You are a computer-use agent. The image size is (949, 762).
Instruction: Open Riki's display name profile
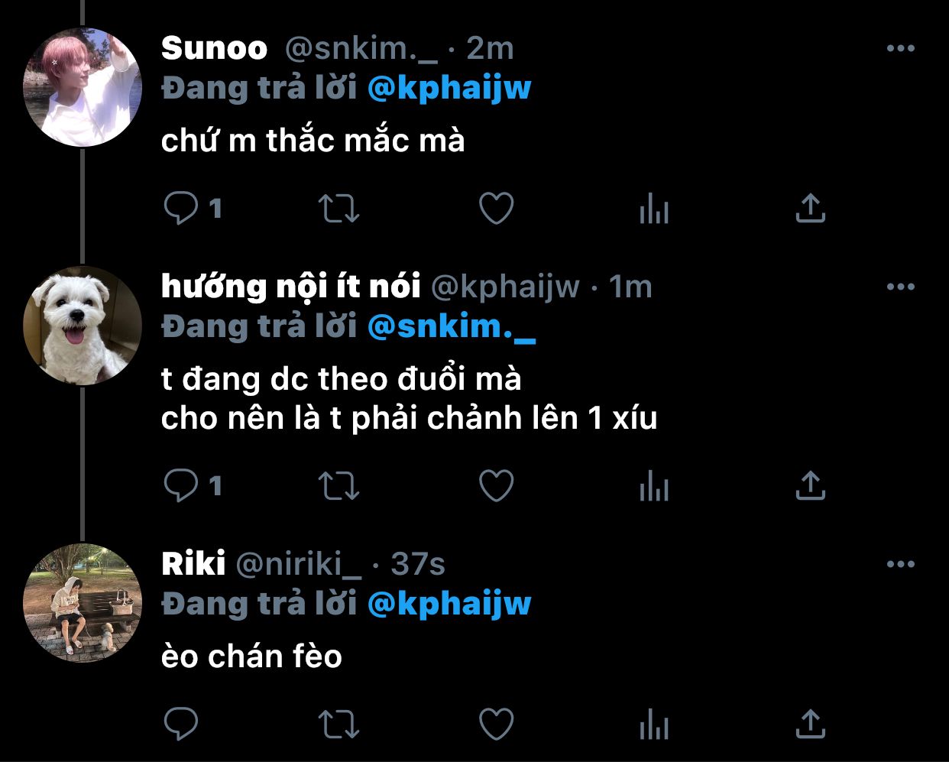point(193,564)
